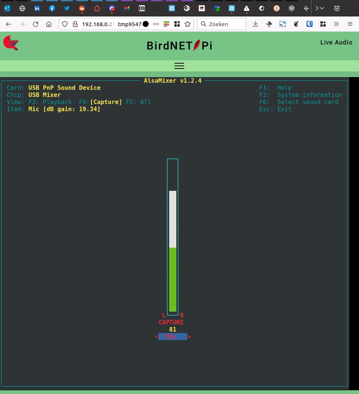
Task: Click the AlsaMixer v1.2.4 title
Action: click(x=173, y=81)
